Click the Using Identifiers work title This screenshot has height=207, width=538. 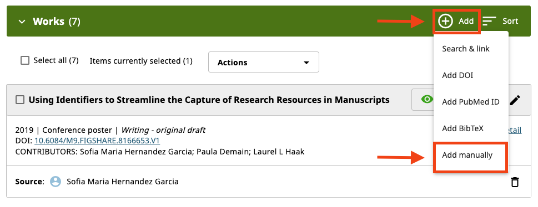[x=209, y=100]
